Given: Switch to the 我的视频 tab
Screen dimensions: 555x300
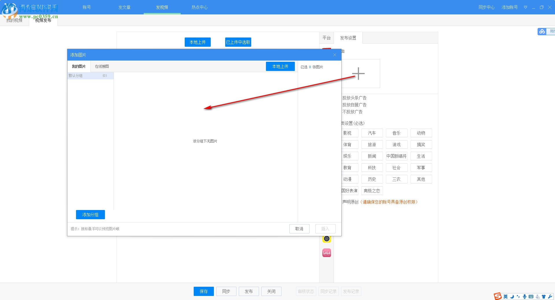Looking at the screenshot, I should point(14,20).
